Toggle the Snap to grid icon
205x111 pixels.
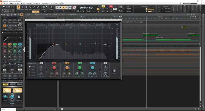click(x=44, y=7)
